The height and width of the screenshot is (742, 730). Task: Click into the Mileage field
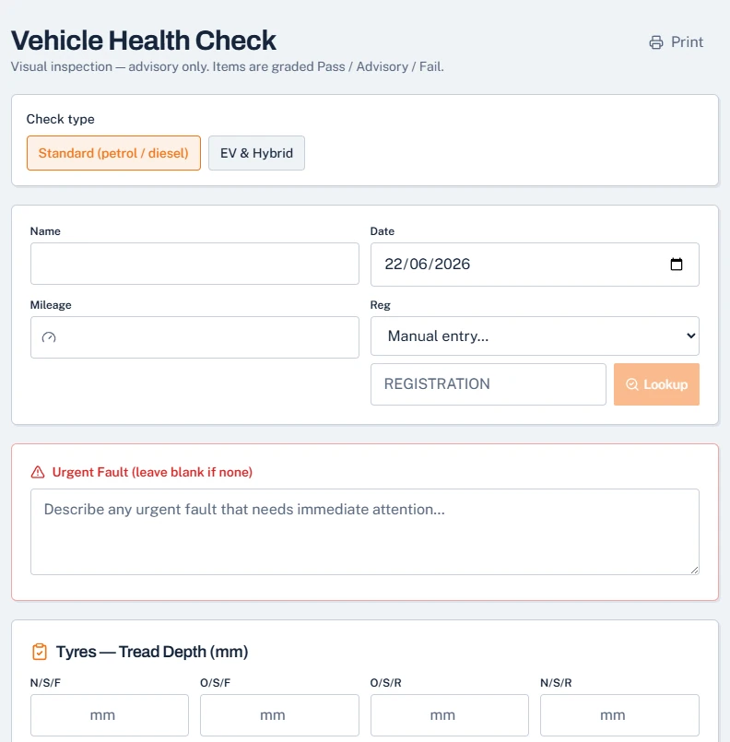[194, 337]
